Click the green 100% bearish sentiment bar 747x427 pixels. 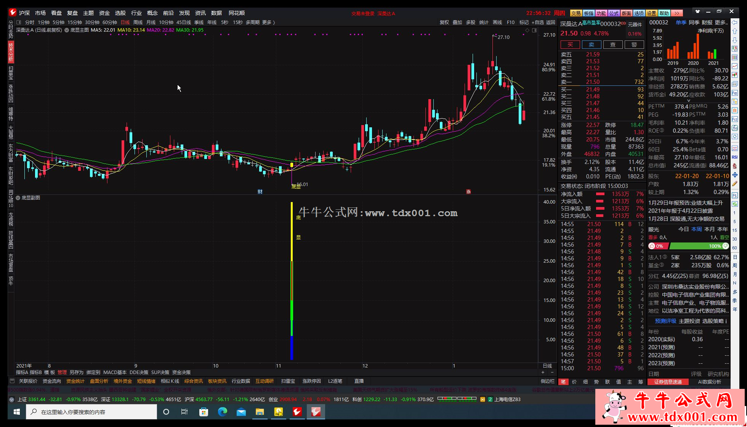(x=699, y=246)
